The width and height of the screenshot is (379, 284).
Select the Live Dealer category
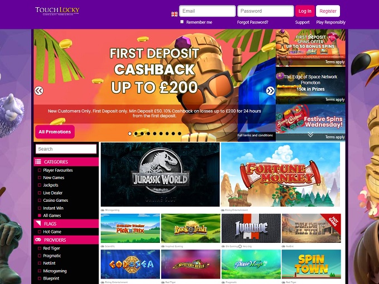pyautogui.click(x=53, y=193)
